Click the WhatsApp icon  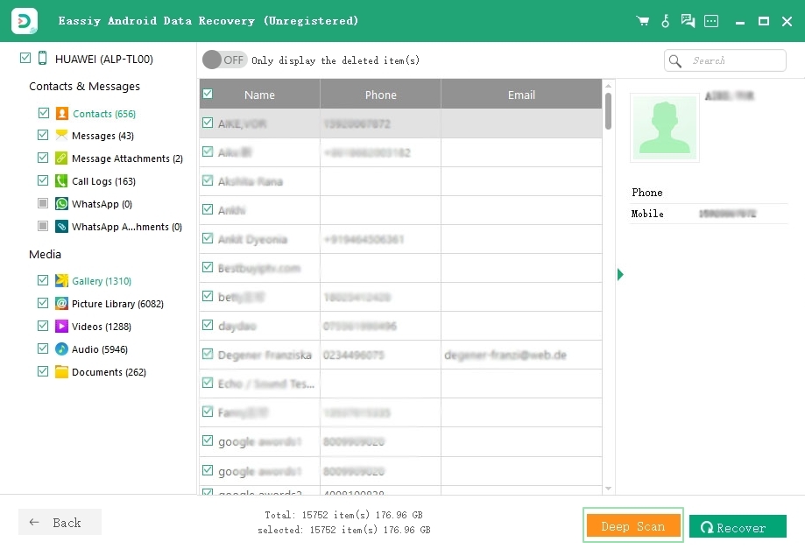click(61, 204)
